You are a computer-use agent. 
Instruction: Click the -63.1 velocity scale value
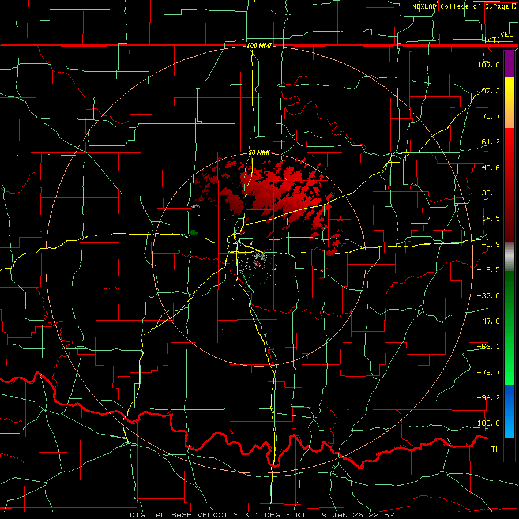tap(488, 347)
